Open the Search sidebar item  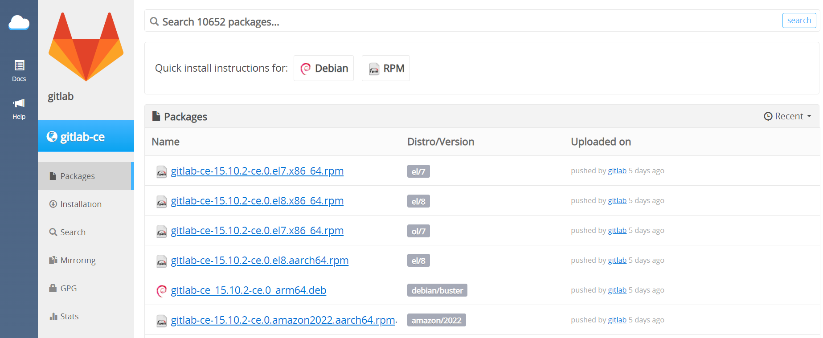point(86,232)
